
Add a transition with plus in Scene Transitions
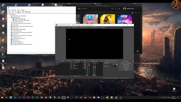pyautogui.click(x=113, y=64)
